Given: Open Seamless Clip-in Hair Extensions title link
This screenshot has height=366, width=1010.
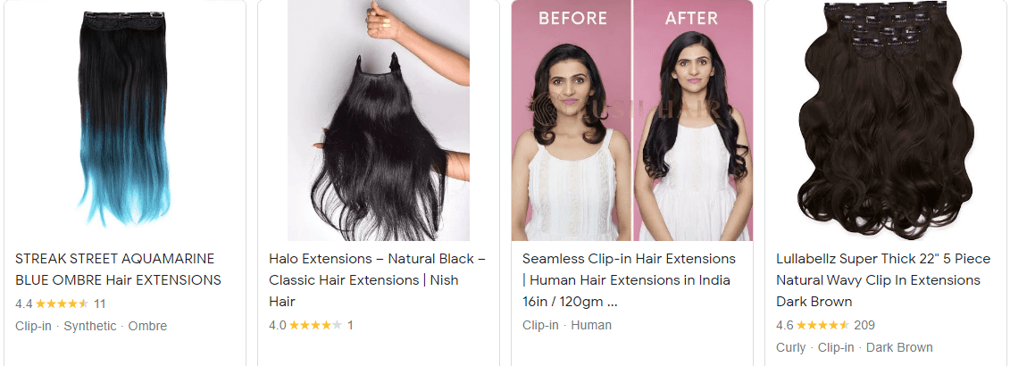Looking at the screenshot, I should pos(630,279).
